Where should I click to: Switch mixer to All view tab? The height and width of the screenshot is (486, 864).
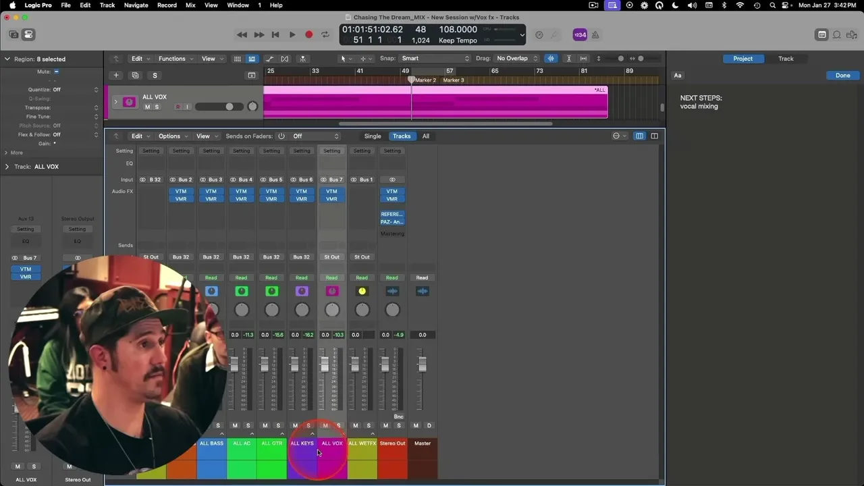425,136
